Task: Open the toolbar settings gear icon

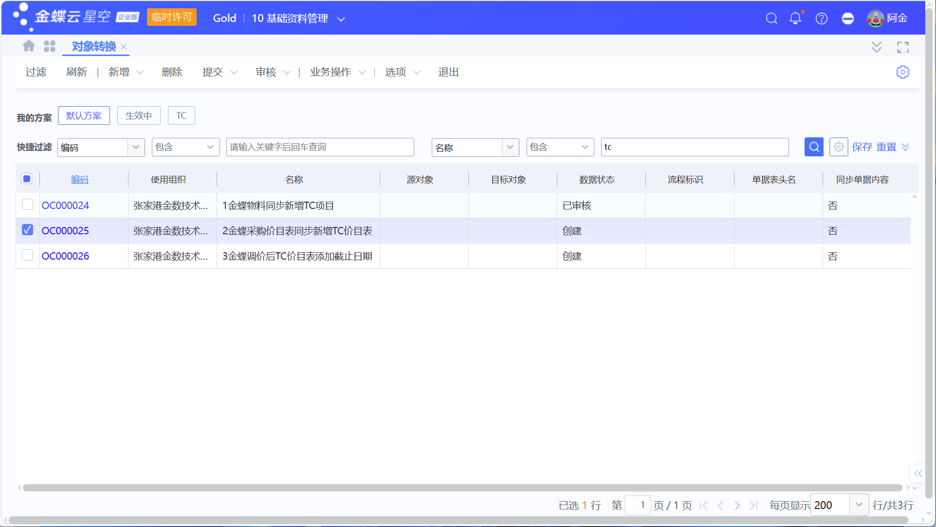Action: tap(903, 72)
